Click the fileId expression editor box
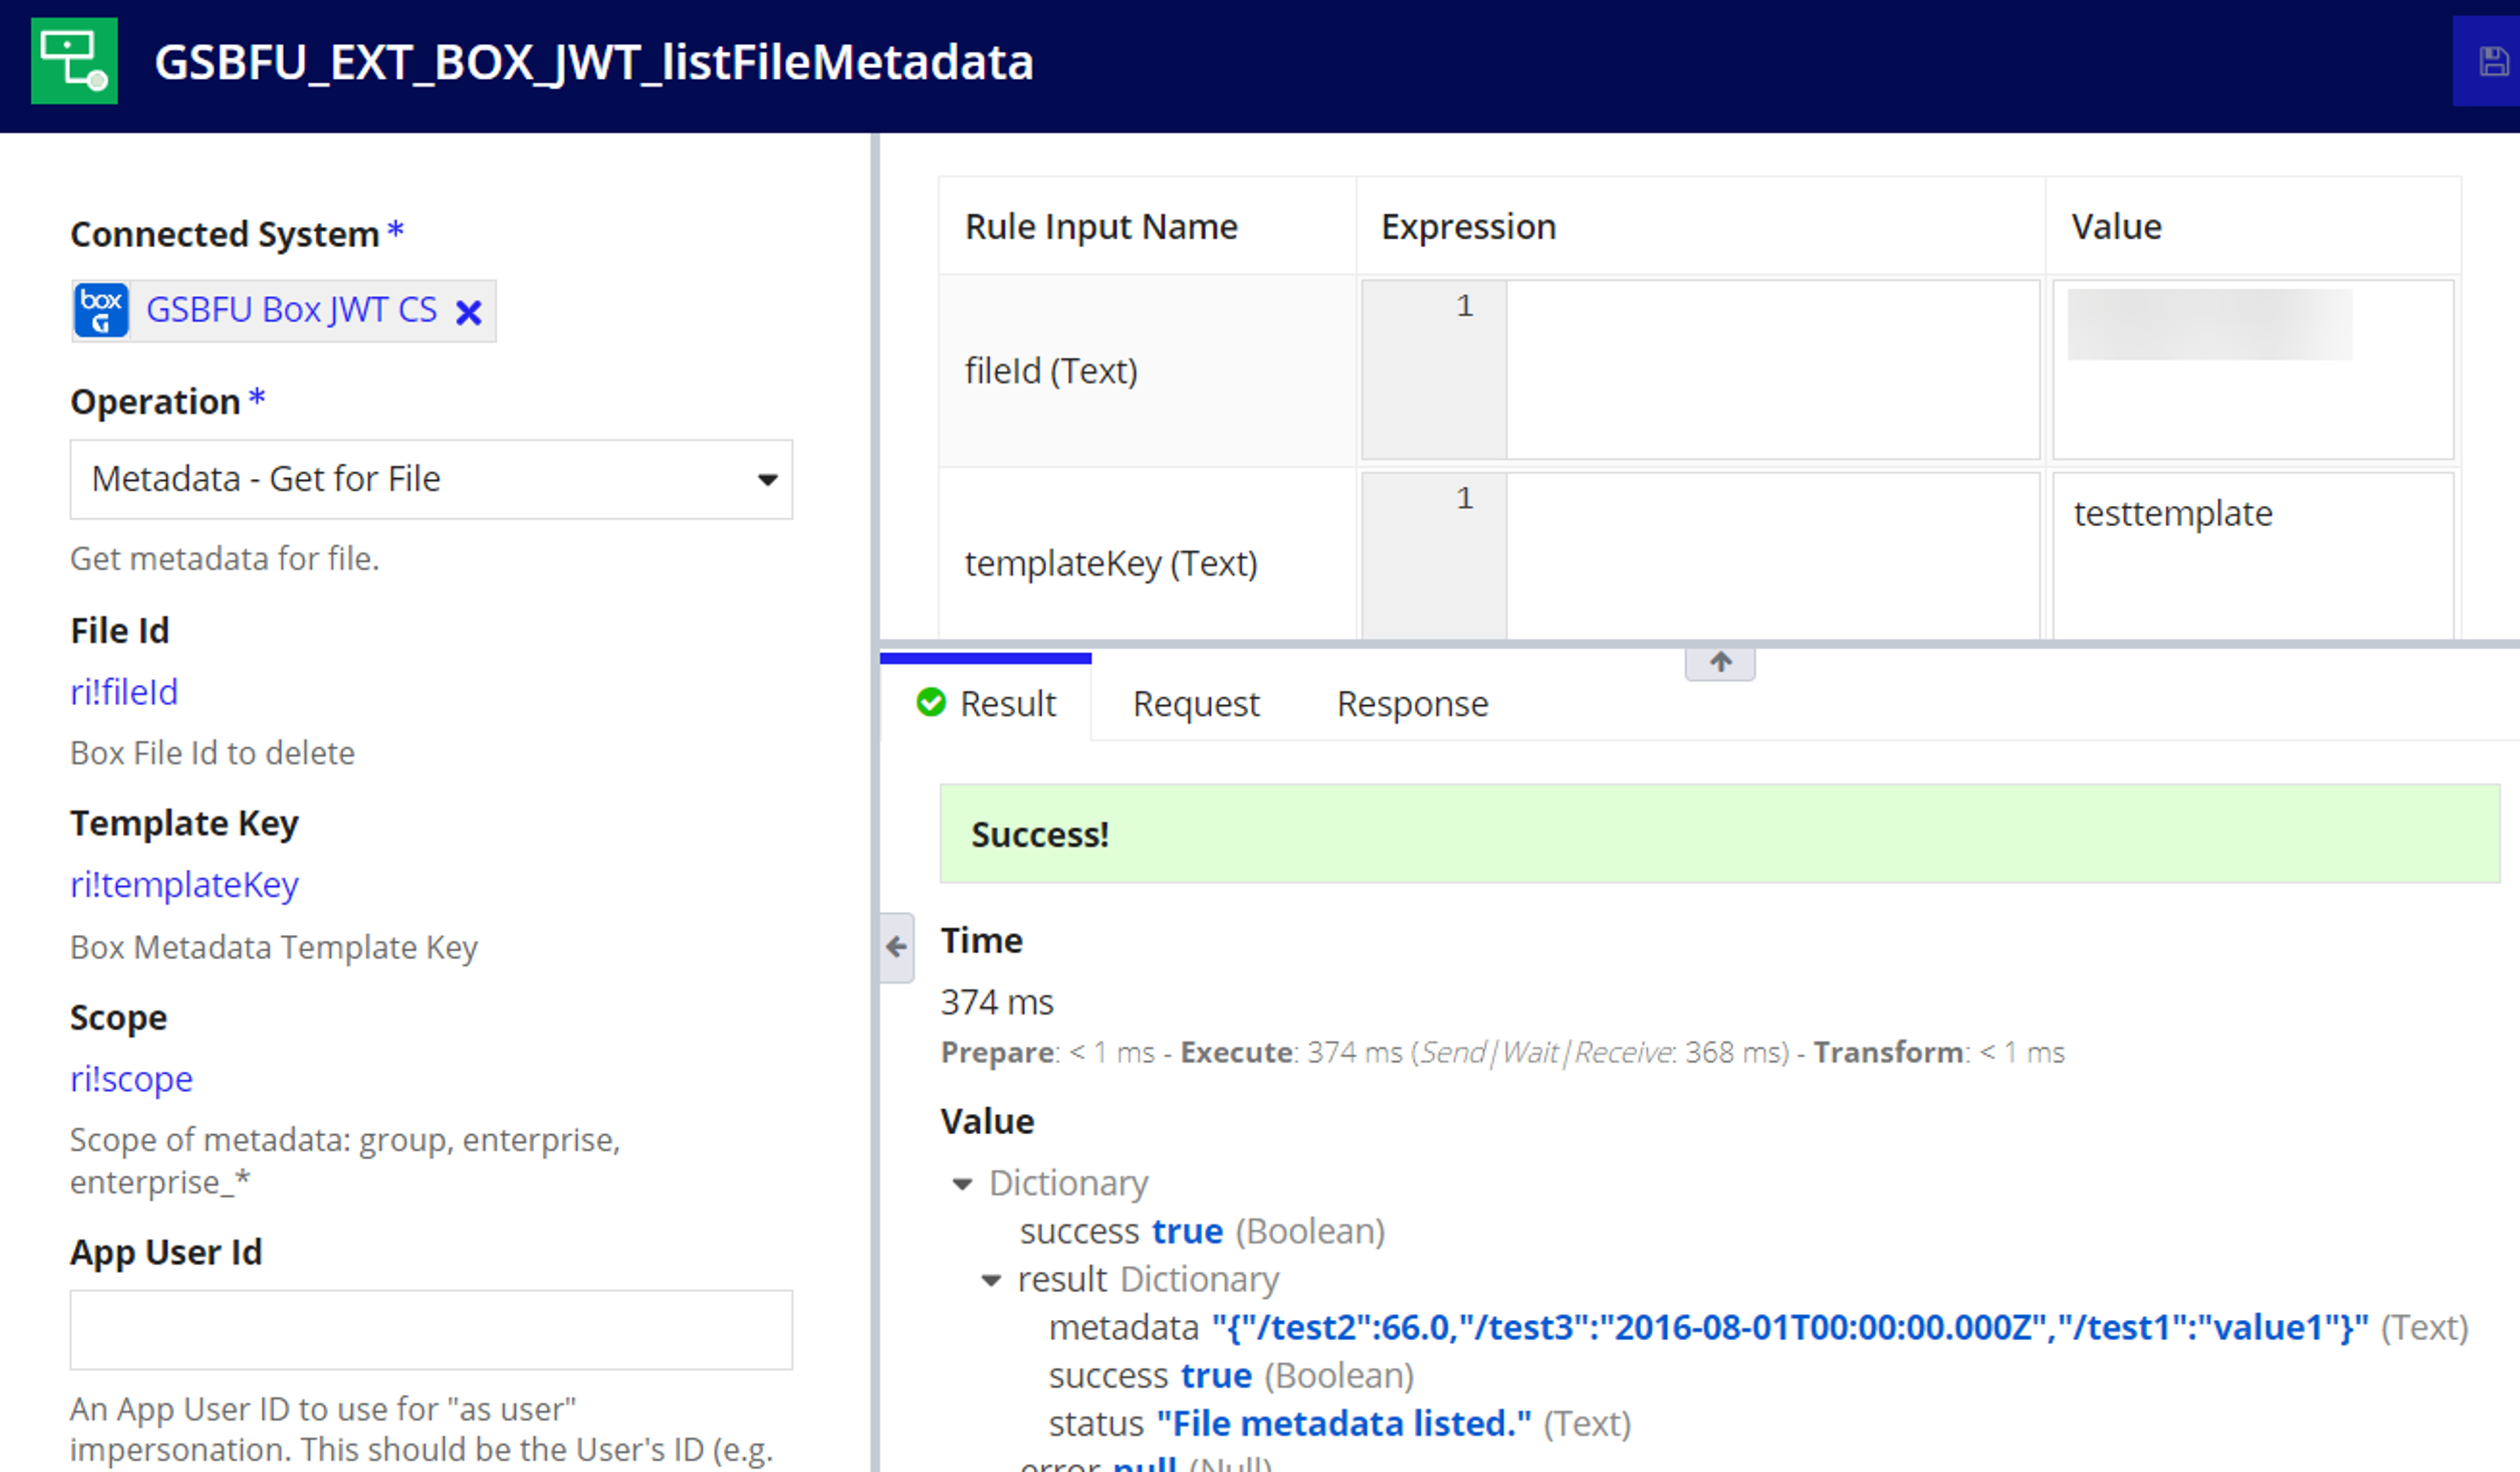 click(x=1701, y=370)
